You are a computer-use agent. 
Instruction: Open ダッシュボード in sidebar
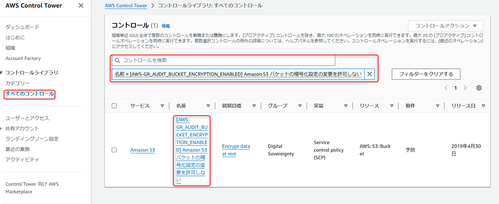tap(22, 27)
